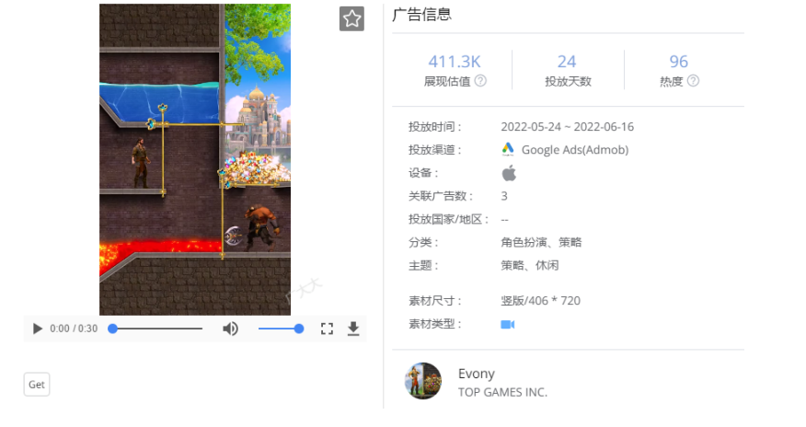Viewport: 806px width, 427px height.
Task: Enter fullscreen video mode
Action: coord(327,329)
